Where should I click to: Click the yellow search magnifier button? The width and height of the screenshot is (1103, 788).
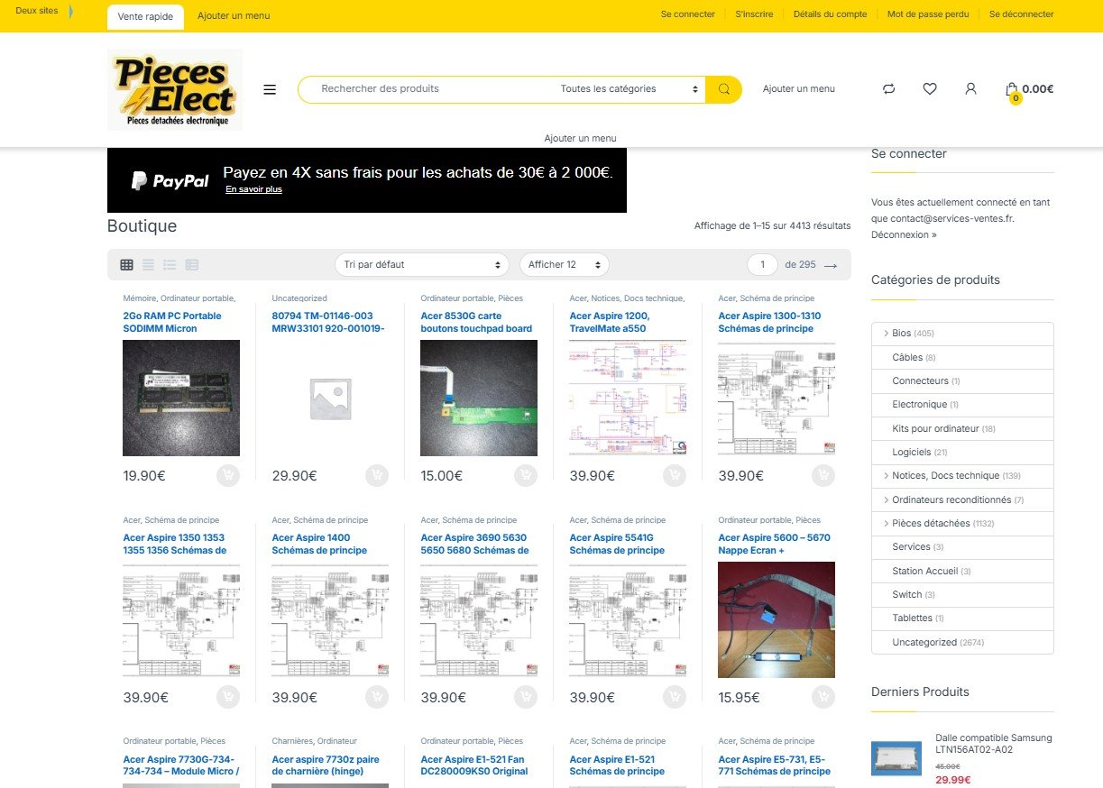click(x=723, y=89)
